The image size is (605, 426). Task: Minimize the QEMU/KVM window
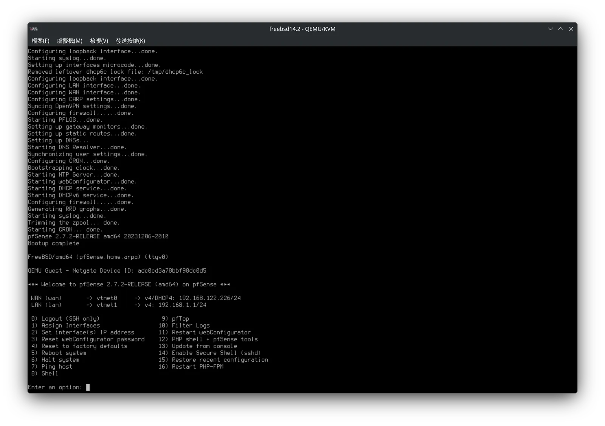click(551, 29)
